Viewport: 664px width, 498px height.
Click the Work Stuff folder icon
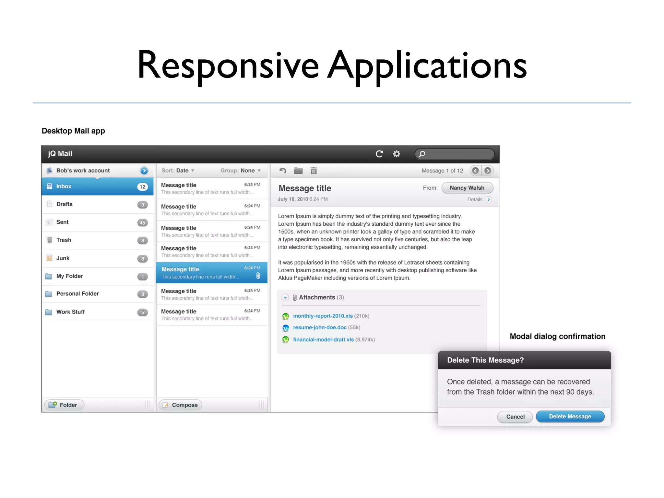pyautogui.click(x=49, y=312)
